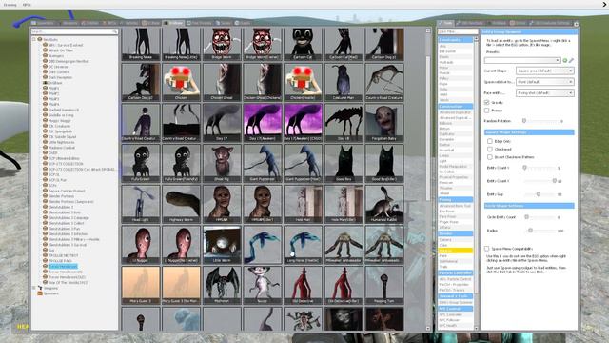Spawn the Head Light NPC

141,204
